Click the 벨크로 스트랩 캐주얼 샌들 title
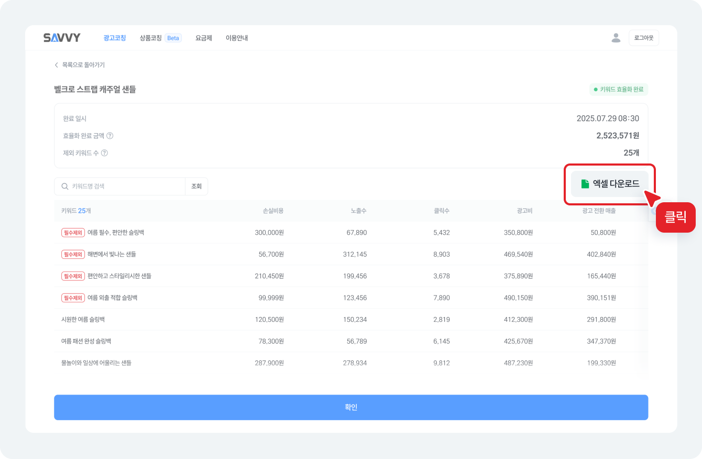Viewport: 702px width, 459px height. (95, 90)
